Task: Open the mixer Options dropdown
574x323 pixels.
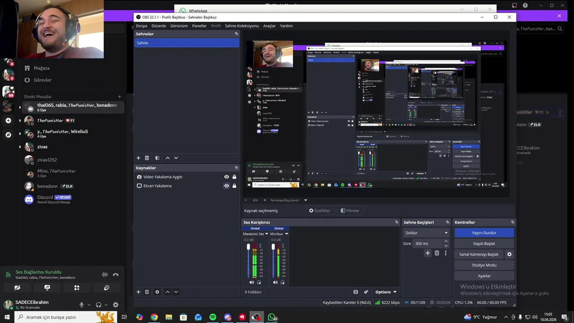Action: point(386,292)
